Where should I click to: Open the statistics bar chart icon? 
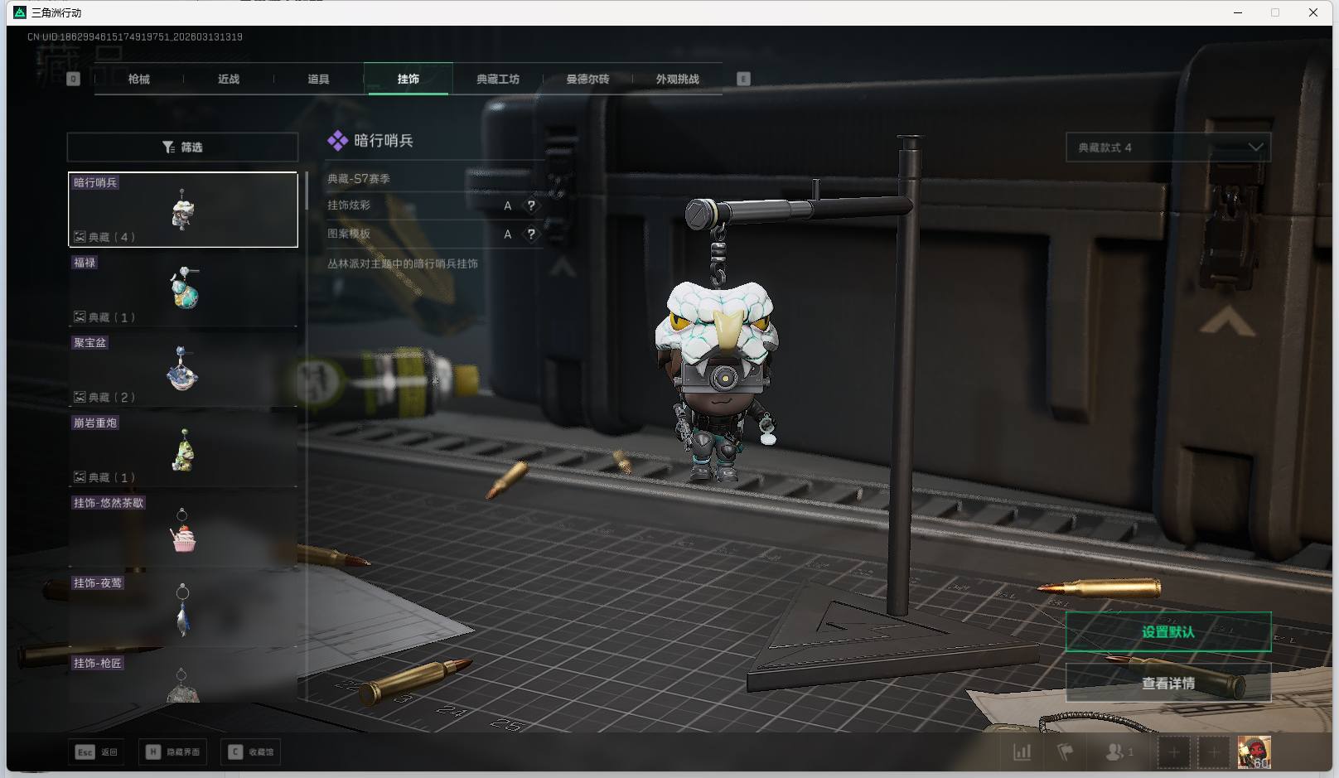(x=1022, y=752)
